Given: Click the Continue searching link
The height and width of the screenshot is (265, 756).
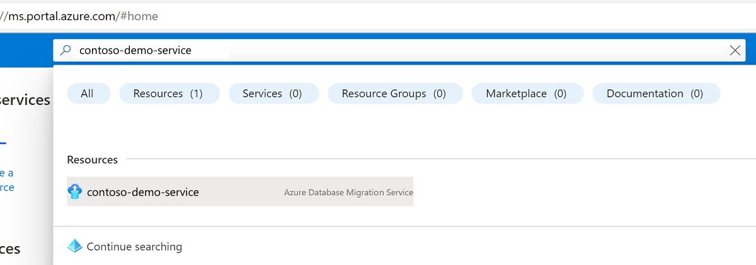Looking at the screenshot, I should pyautogui.click(x=134, y=247).
